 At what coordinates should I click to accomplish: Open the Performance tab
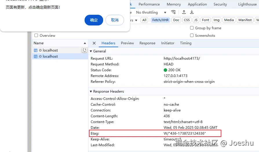click(x=149, y=4)
